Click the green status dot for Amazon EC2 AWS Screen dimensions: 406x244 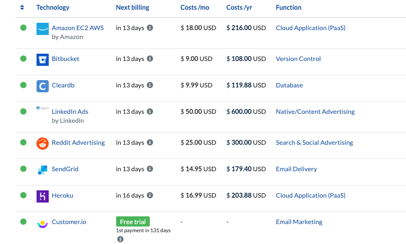(23, 28)
